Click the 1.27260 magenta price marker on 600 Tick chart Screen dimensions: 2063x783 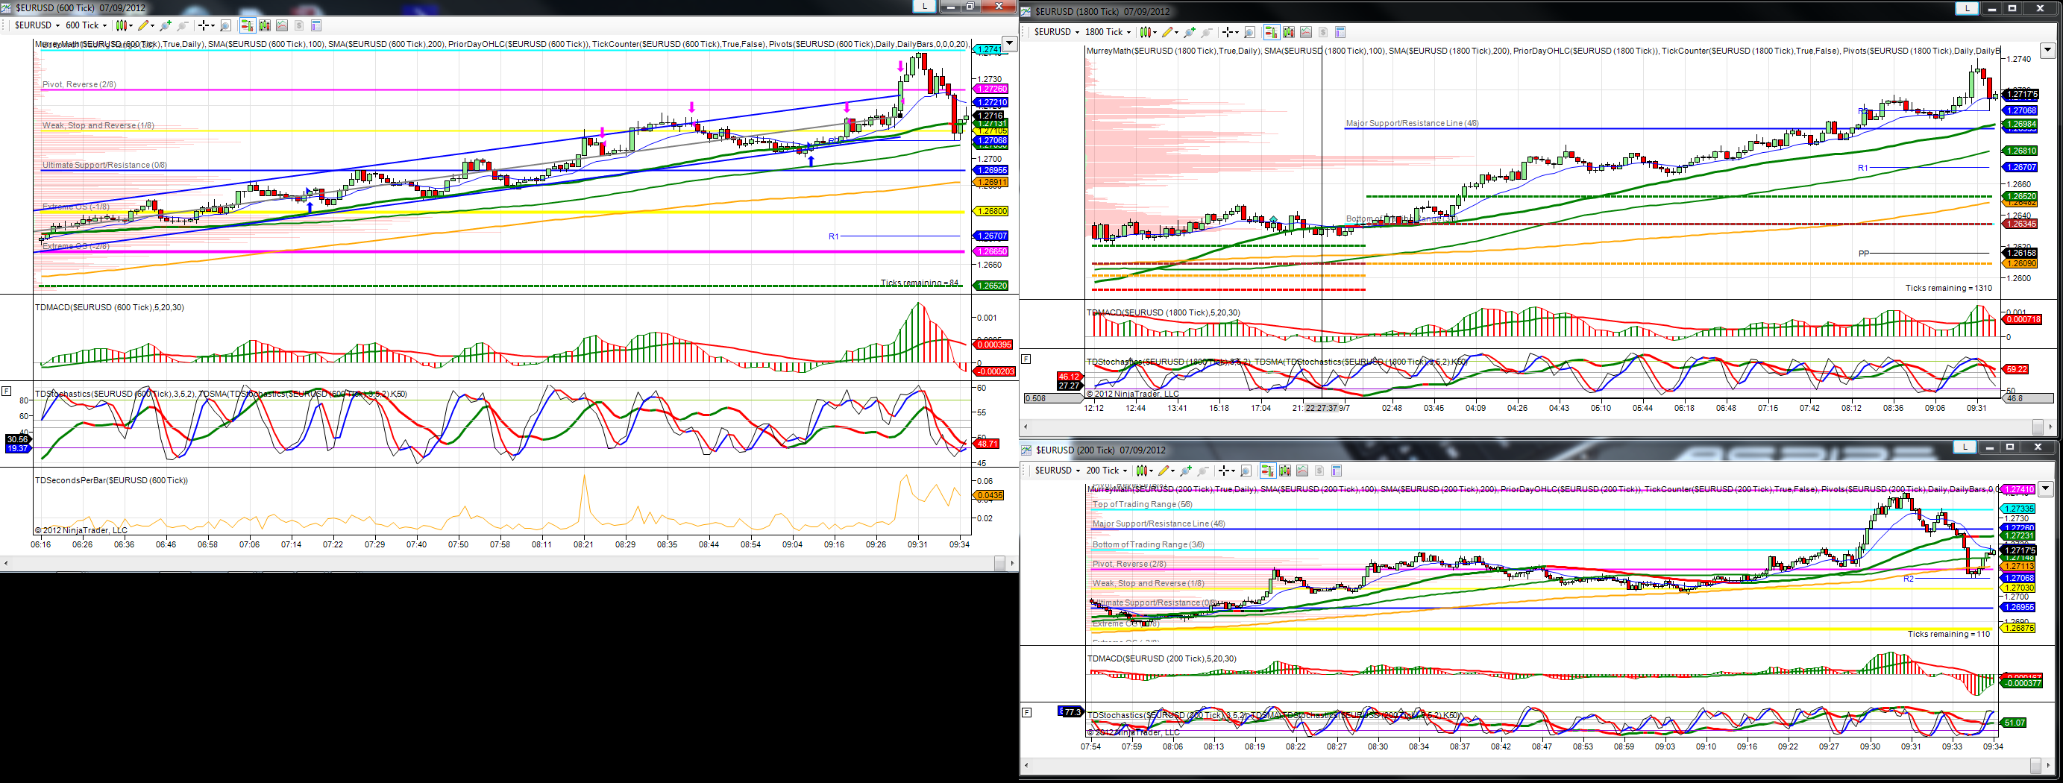click(990, 89)
